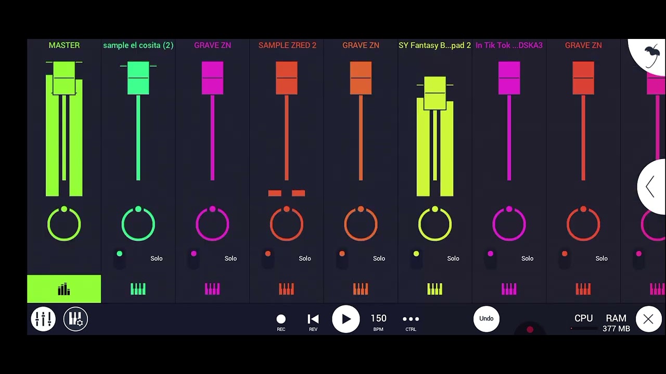
Task: Click In Tik Tok ...DSKA3 pan knob
Action: coord(509,224)
